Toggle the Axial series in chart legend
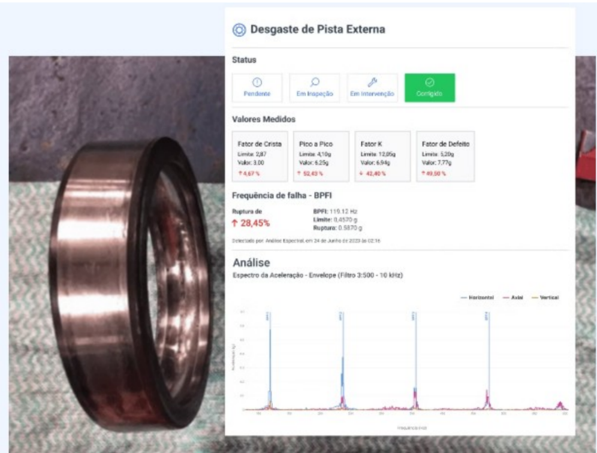 tap(513, 297)
